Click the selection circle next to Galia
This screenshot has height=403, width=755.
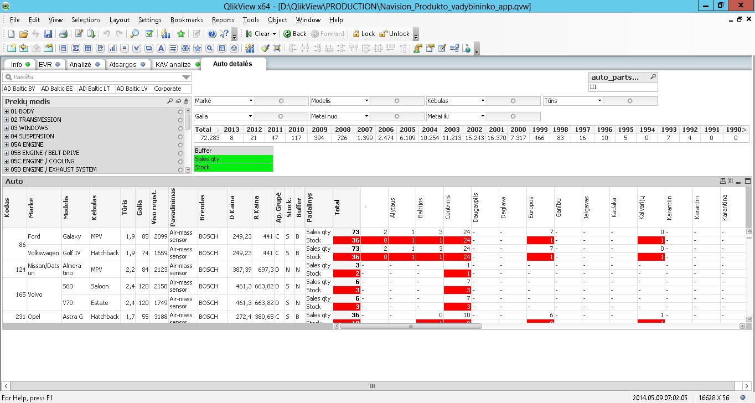coord(281,117)
